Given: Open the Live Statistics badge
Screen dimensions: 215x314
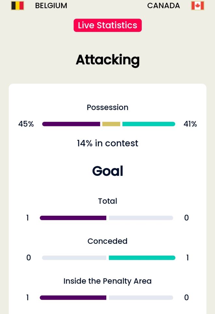Looking at the screenshot, I should coord(107,25).
